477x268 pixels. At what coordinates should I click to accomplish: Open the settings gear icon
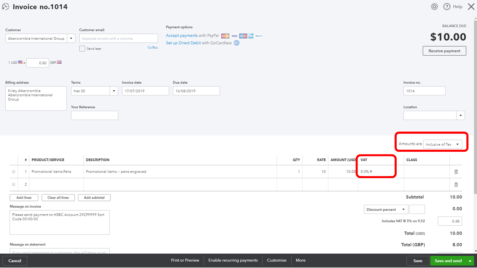coord(434,6)
